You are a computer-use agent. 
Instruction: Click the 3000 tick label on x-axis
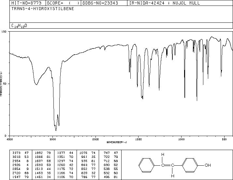coord(52,139)
